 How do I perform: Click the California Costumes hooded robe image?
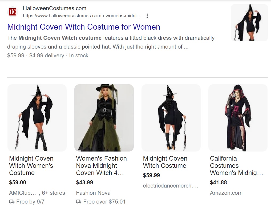pos(238,118)
